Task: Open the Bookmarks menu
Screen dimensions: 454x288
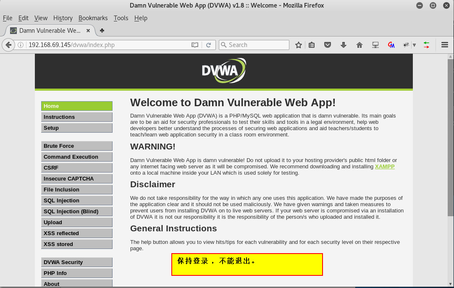Action: click(93, 18)
